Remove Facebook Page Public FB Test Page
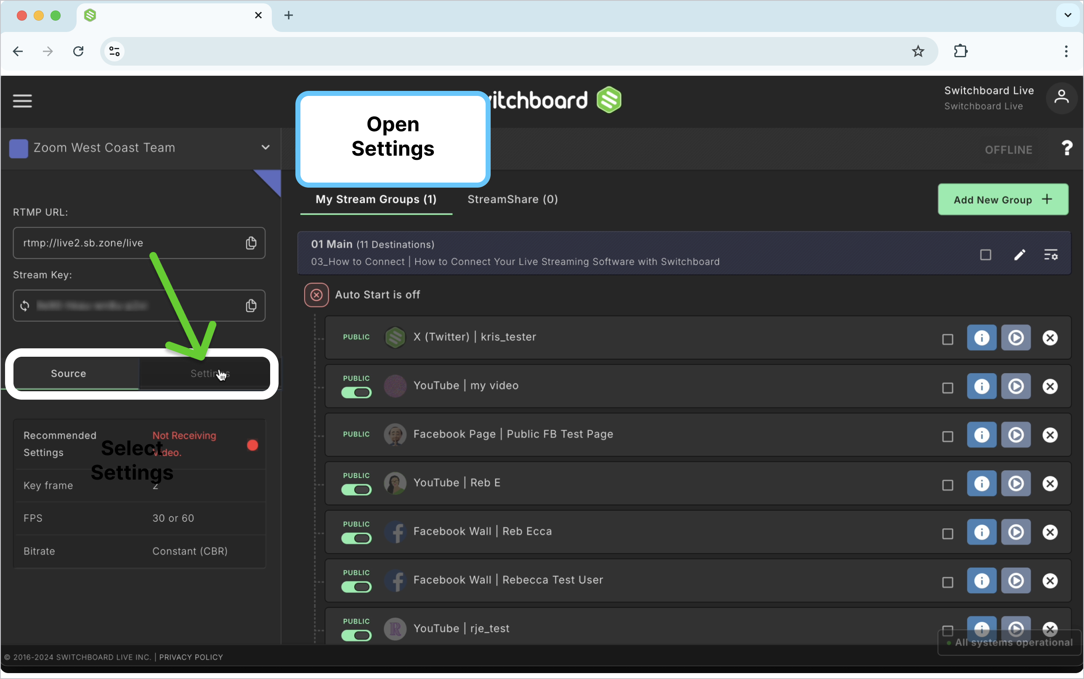 coord(1050,435)
